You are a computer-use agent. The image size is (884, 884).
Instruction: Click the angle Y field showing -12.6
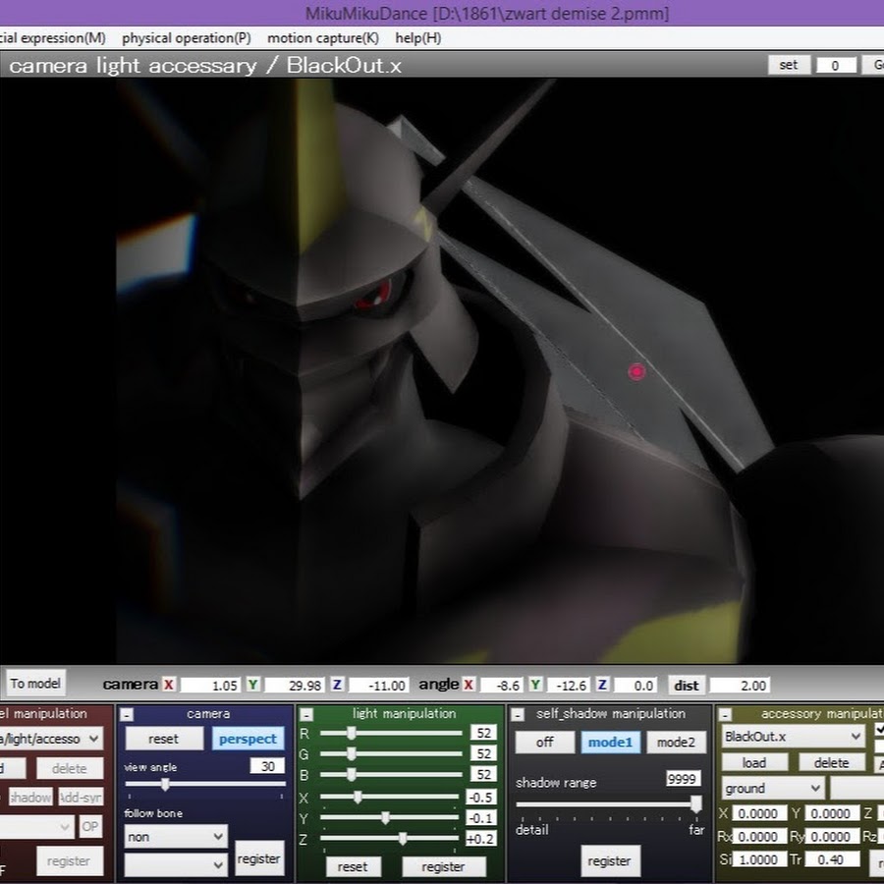tap(569, 686)
